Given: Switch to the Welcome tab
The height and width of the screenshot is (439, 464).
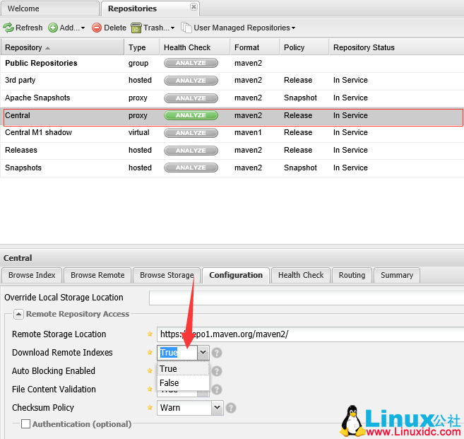Looking at the screenshot, I should point(24,8).
